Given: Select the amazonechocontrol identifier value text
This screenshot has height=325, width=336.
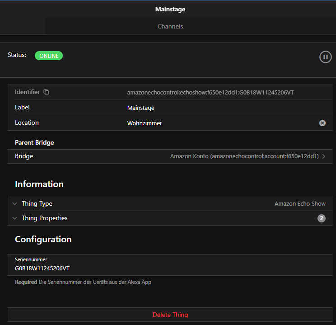Looking at the screenshot, I should (x=211, y=93).
